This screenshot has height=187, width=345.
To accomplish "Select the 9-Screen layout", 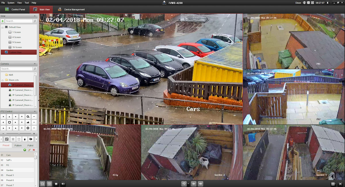I will [16, 42].
